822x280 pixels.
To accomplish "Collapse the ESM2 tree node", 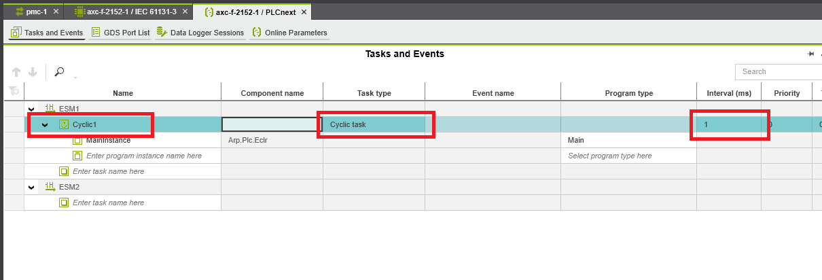I will click(x=31, y=187).
